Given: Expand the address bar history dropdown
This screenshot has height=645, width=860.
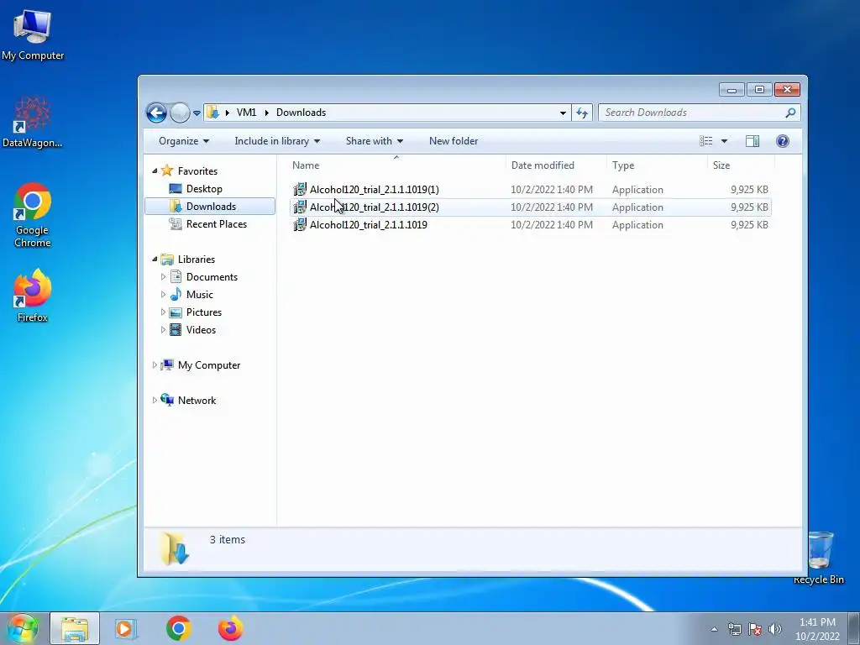Looking at the screenshot, I should tap(563, 113).
